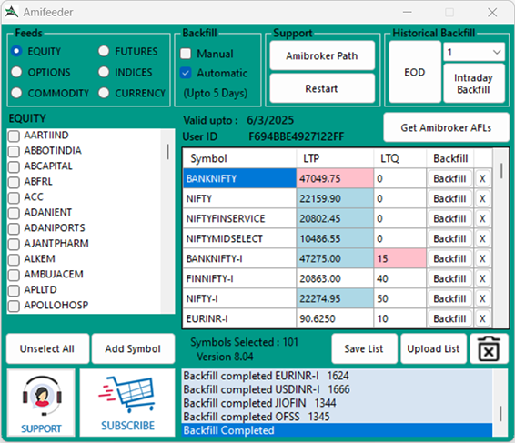Click the Save List button
Viewport: 515px width, 443px height.
[364, 348]
